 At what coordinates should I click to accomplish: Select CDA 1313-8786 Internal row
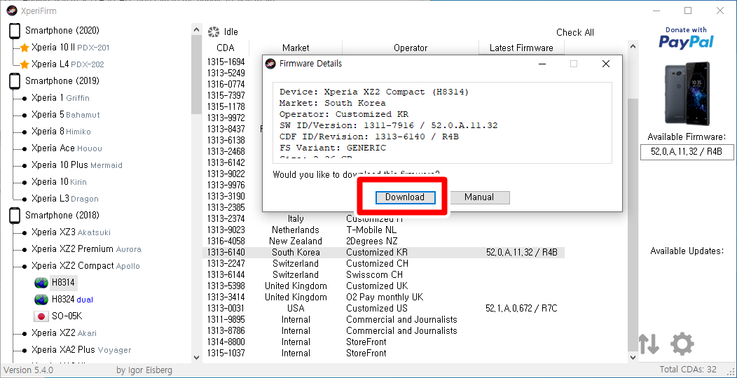[383, 331]
